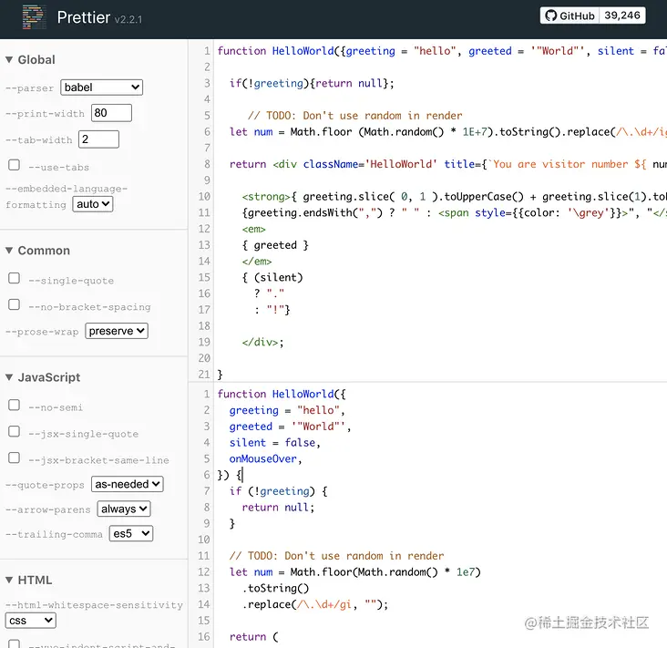This screenshot has width=667, height=648.
Task: Click output line 12 let num statement
Action: [355, 572]
